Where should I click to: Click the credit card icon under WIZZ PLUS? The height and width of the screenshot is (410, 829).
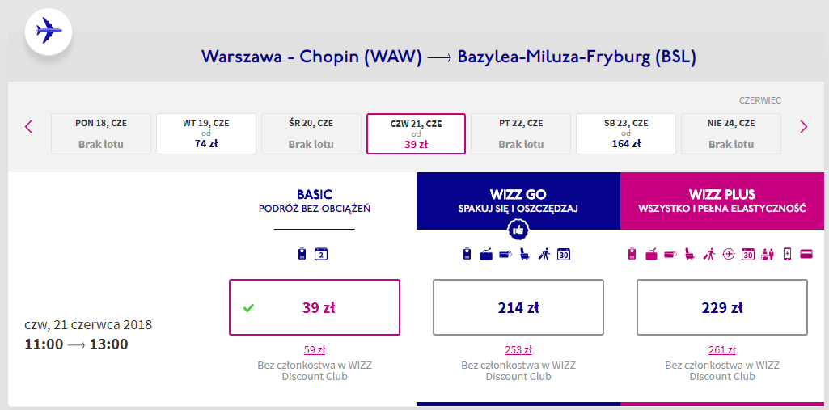(806, 255)
